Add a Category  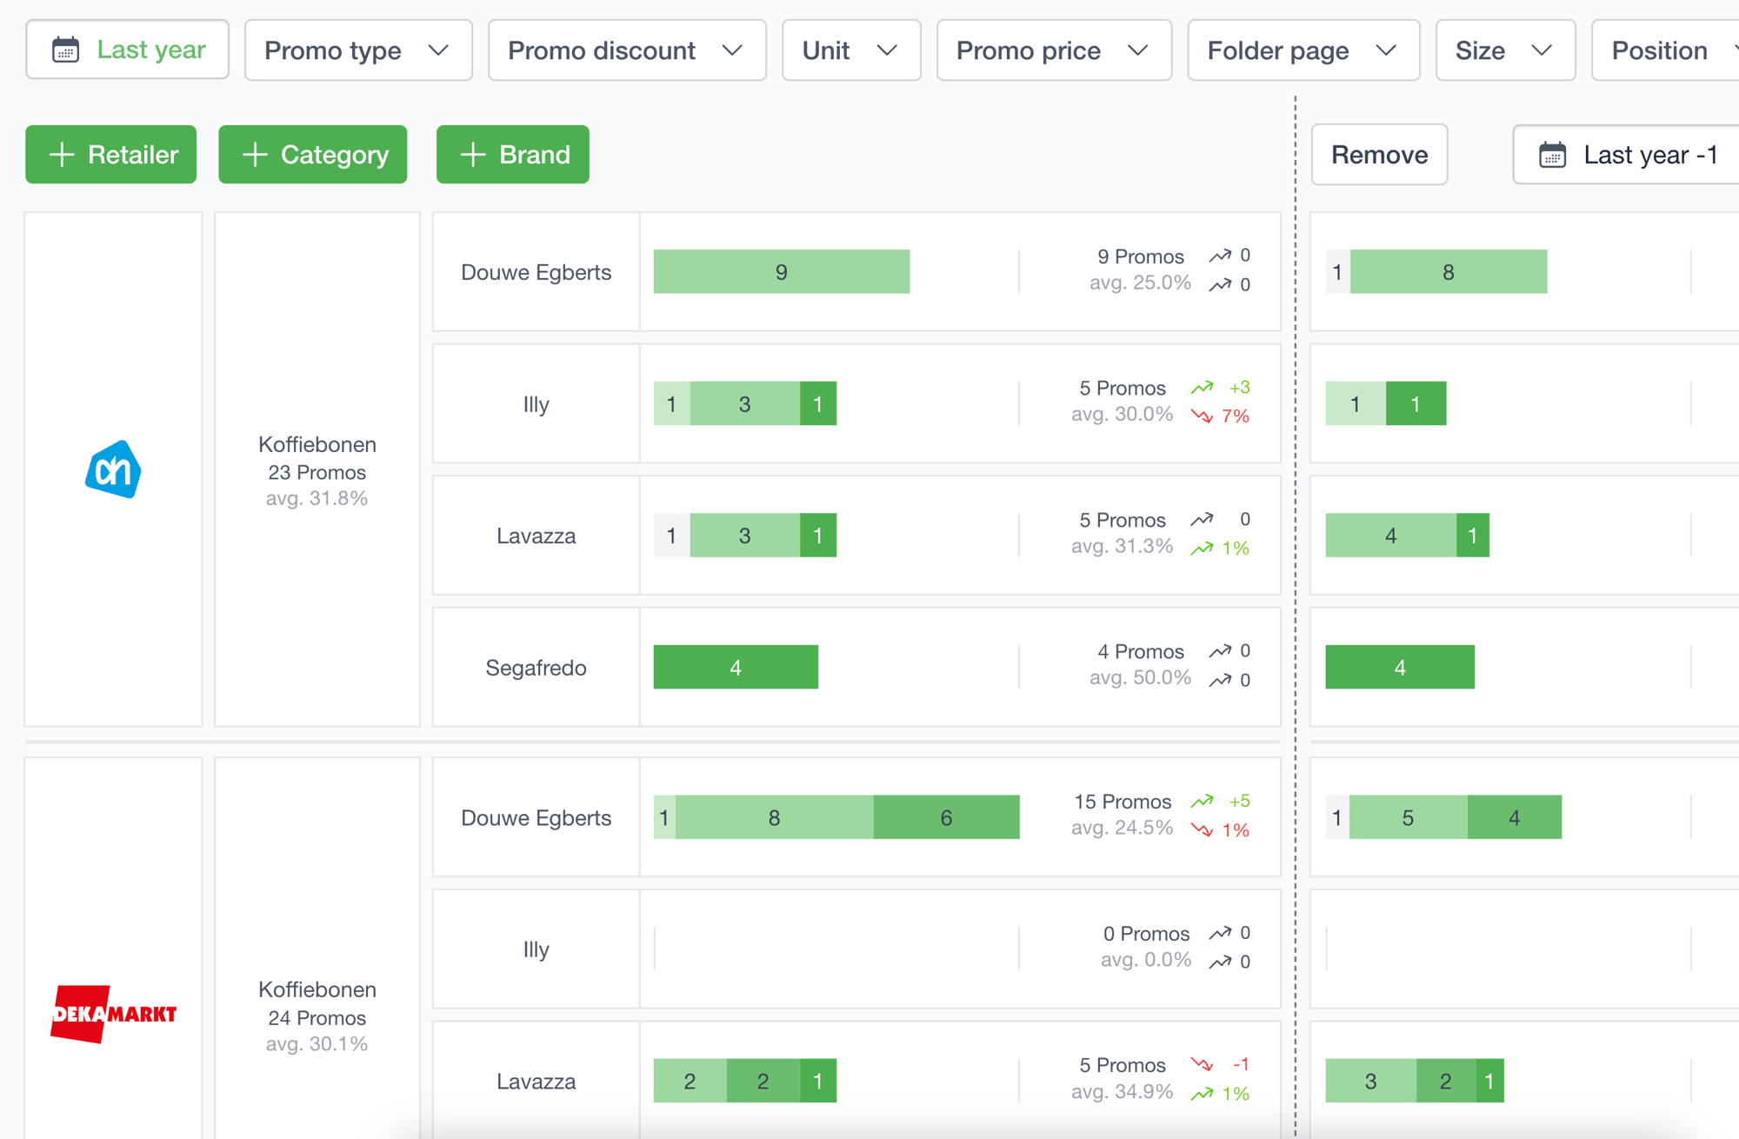[x=313, y=155]
